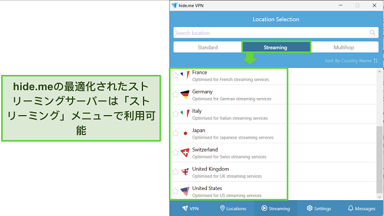
Task: Open the Settings tab in bottom bar
Action: click(x=319, y=208)
